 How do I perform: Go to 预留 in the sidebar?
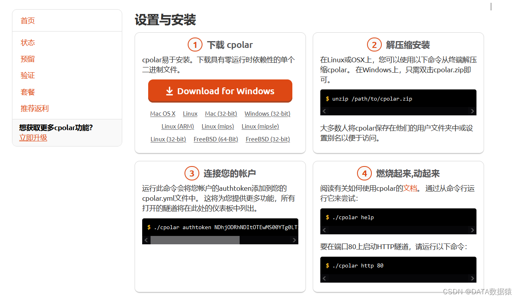point(28,59)
